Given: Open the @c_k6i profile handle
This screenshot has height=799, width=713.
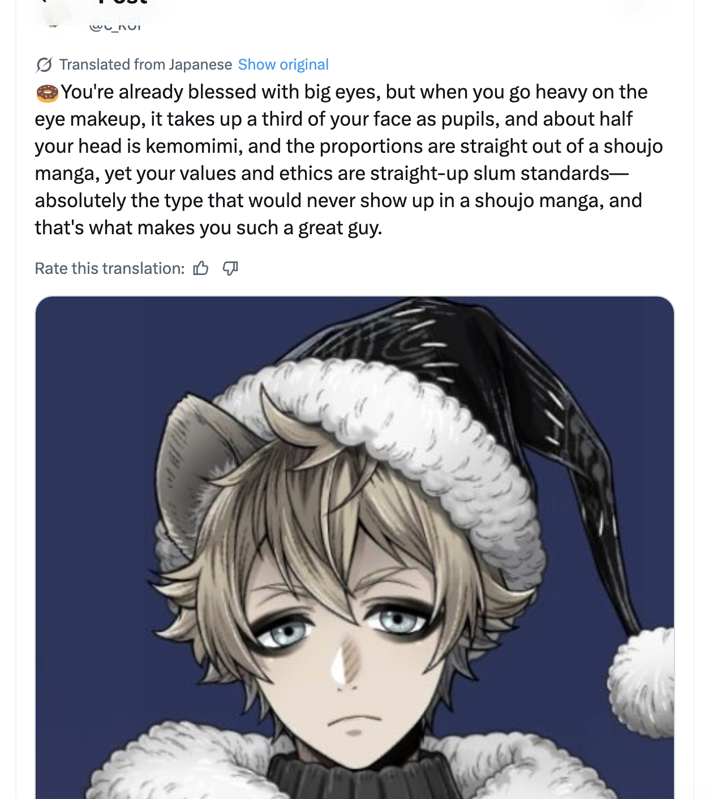Looking at the screenshot, I should (x=115, y=24).
